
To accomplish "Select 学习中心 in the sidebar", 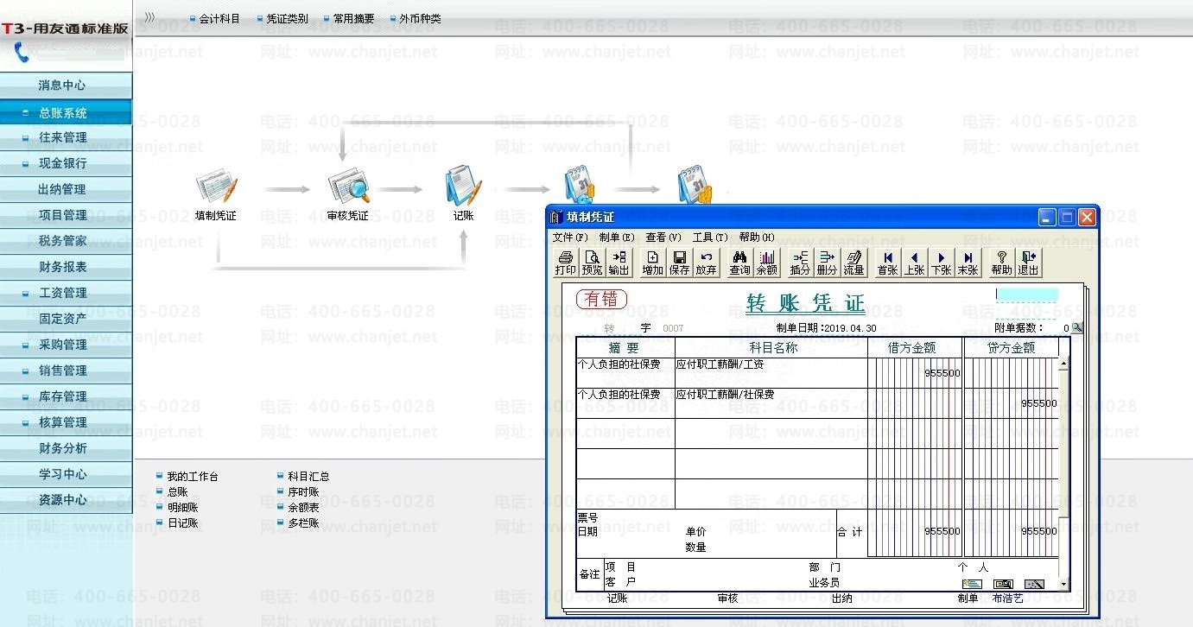I will click(x=67, y=474).
